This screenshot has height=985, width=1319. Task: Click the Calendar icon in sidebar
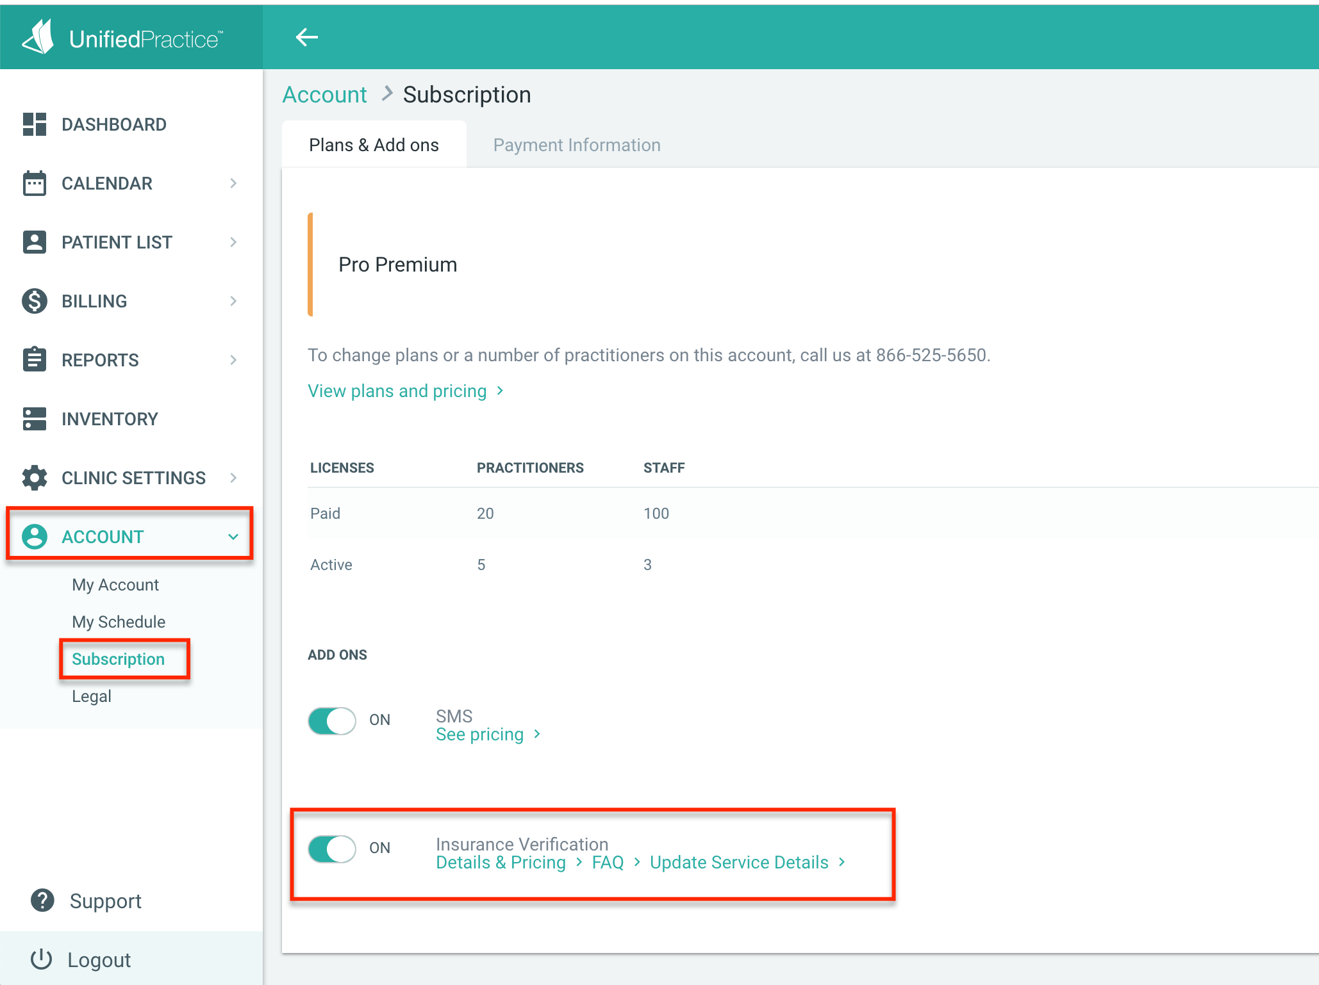click(x=35, y=183)
